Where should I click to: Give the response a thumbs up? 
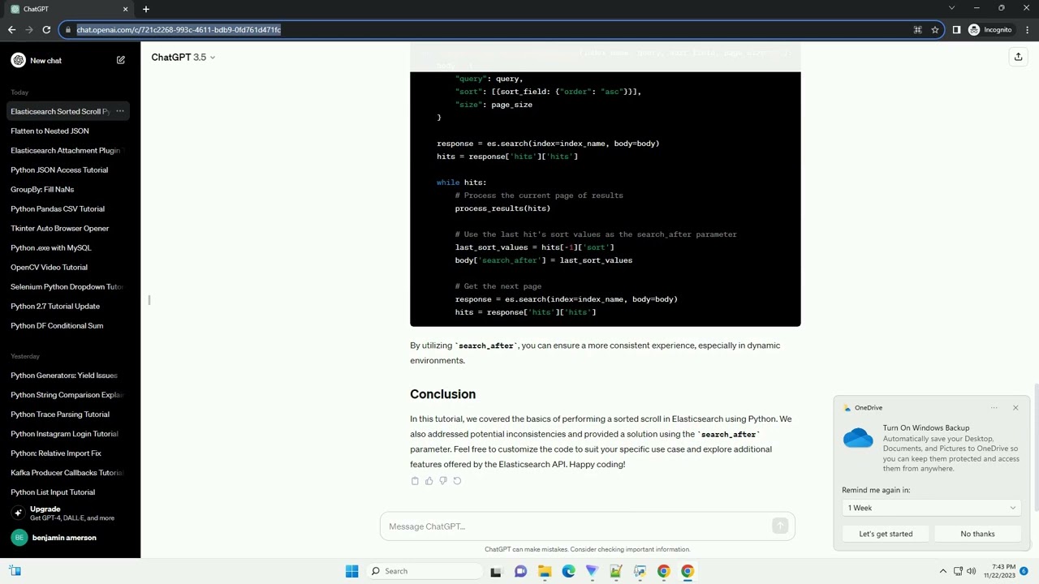click(x=429, y=481)
